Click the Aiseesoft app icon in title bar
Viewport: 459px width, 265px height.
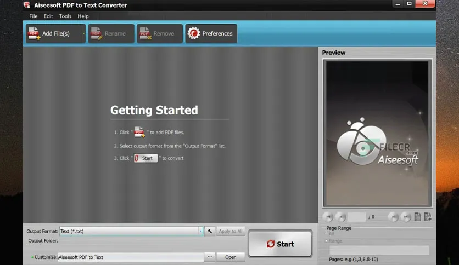(x=27, y=5)
